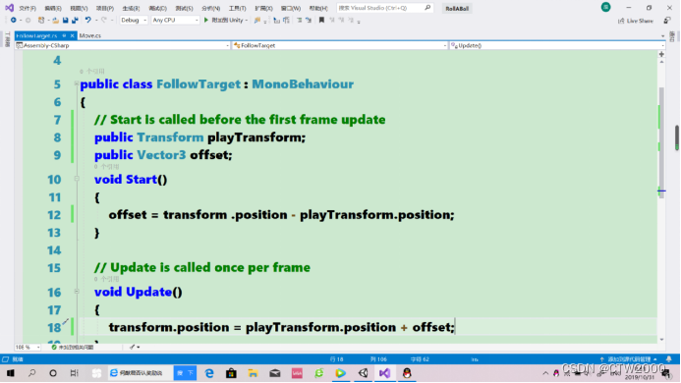
Task: Click the navigate backward arrow icon
Action: 14,20
